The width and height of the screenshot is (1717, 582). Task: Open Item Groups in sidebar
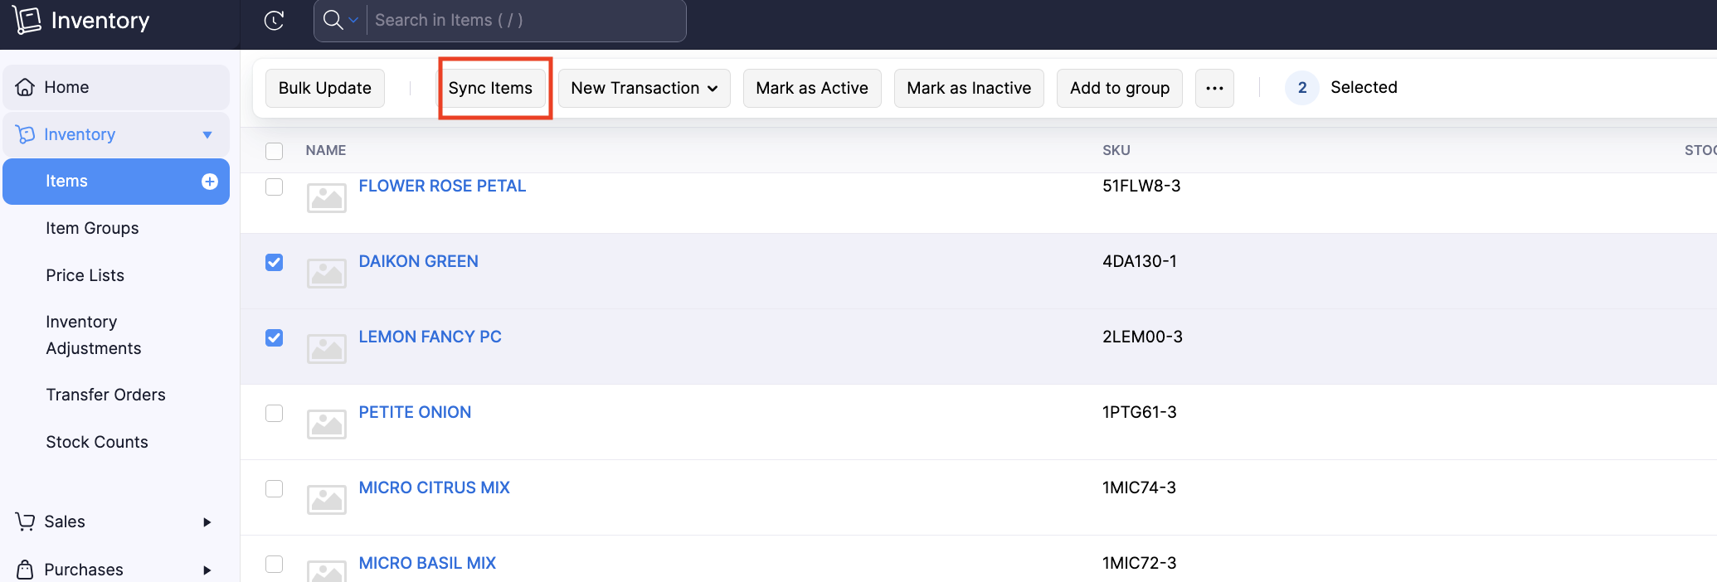click(92, 228)
